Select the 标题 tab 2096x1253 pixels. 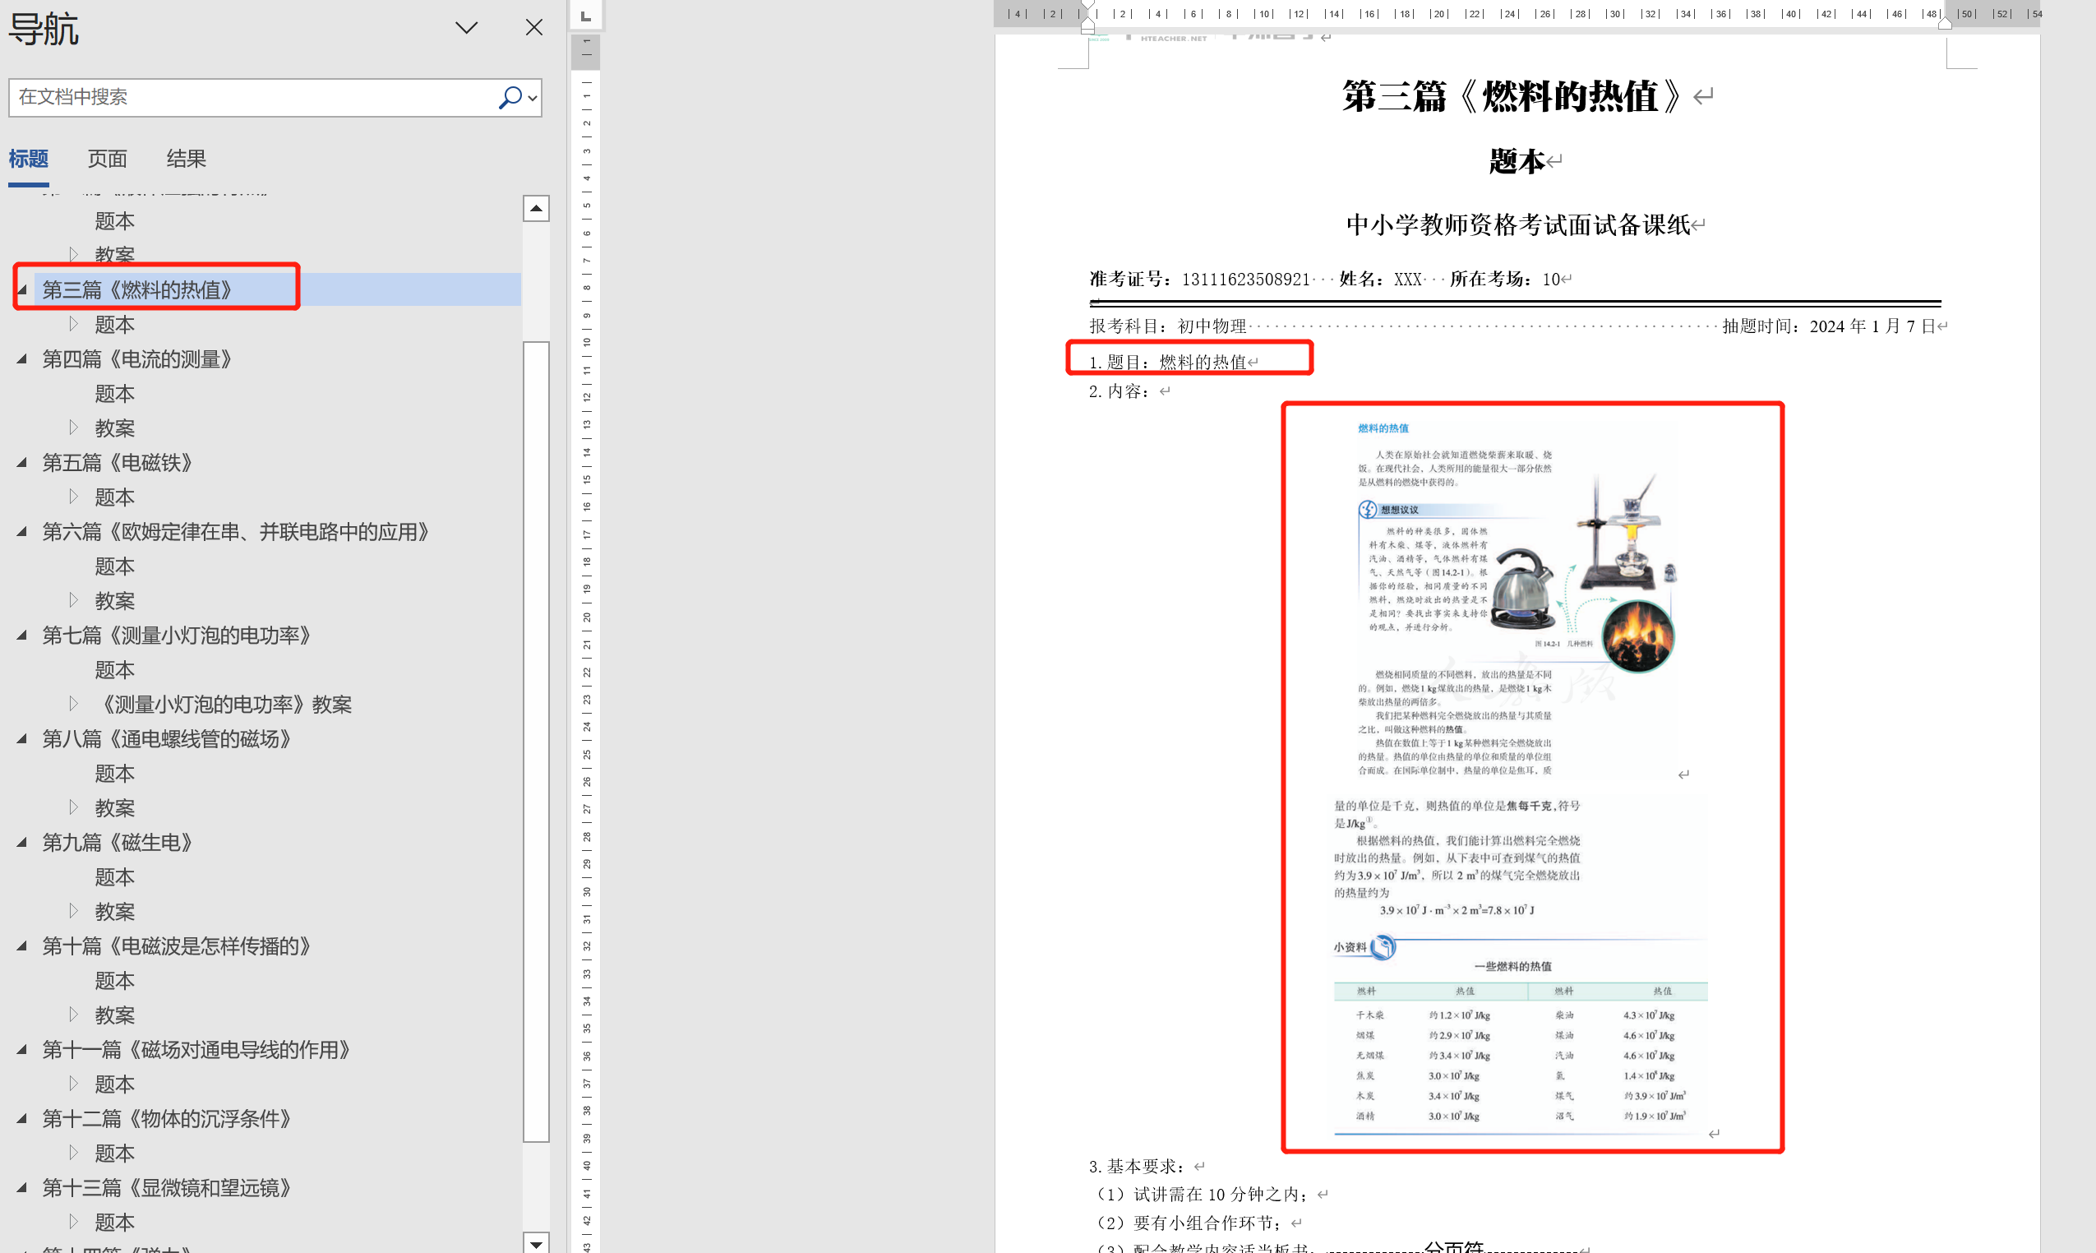click(x=29, y=159)
